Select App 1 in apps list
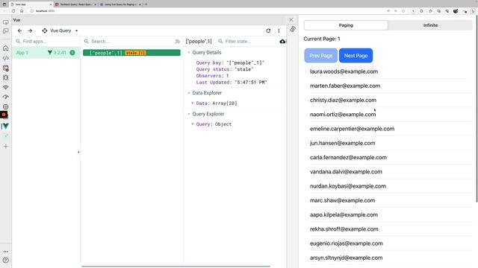This screenshot has height=268, width=478. click(46, 53)
